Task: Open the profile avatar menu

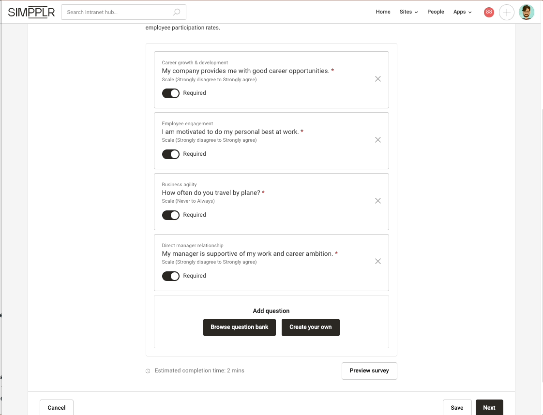Action: point(527,12)
